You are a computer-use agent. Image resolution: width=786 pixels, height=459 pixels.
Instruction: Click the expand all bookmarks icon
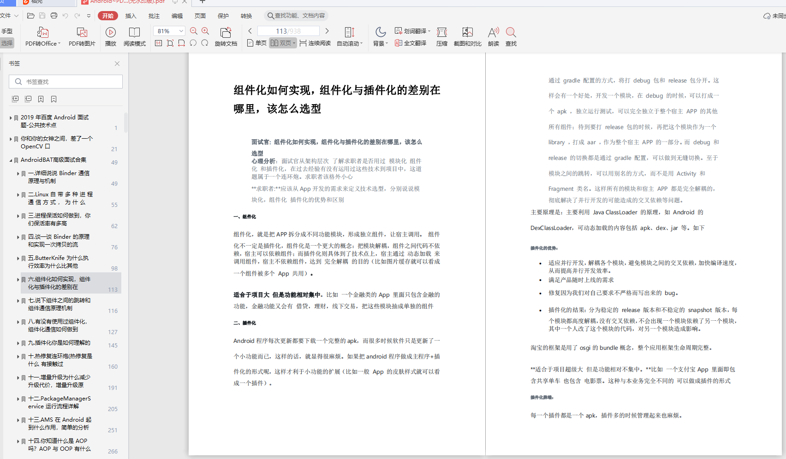15,99
